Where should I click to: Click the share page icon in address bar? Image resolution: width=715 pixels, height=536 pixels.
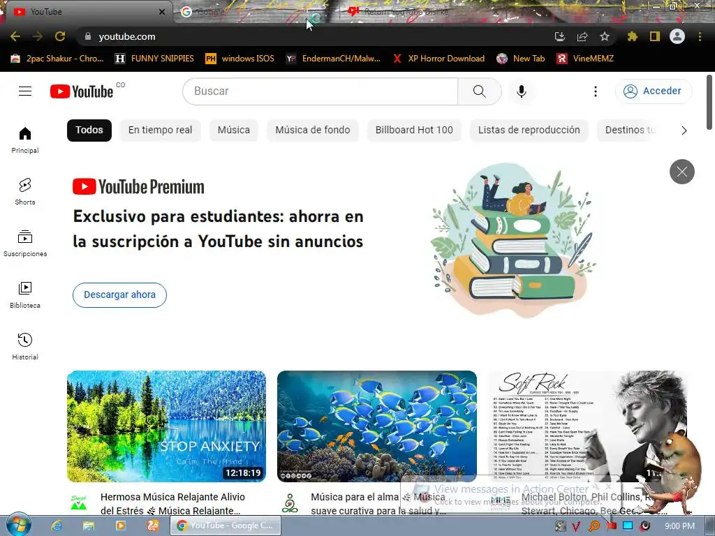[582, 36]
